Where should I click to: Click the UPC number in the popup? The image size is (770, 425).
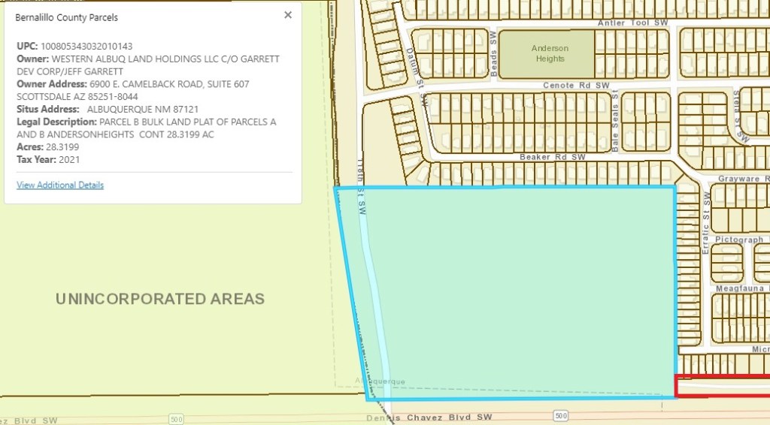click(86, 47)
